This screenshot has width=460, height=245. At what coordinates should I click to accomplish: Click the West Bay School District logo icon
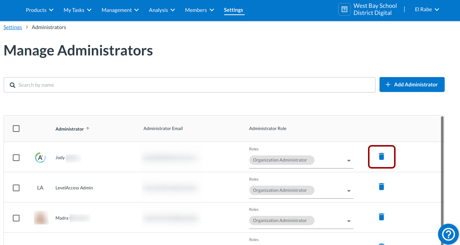344,9
